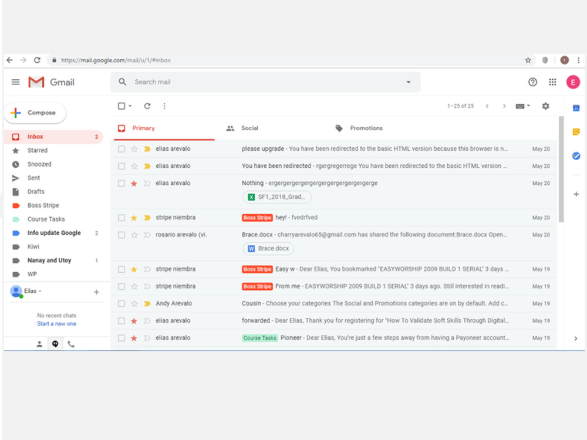Open the input tools keyboard dropdown

tap(523, 106)
